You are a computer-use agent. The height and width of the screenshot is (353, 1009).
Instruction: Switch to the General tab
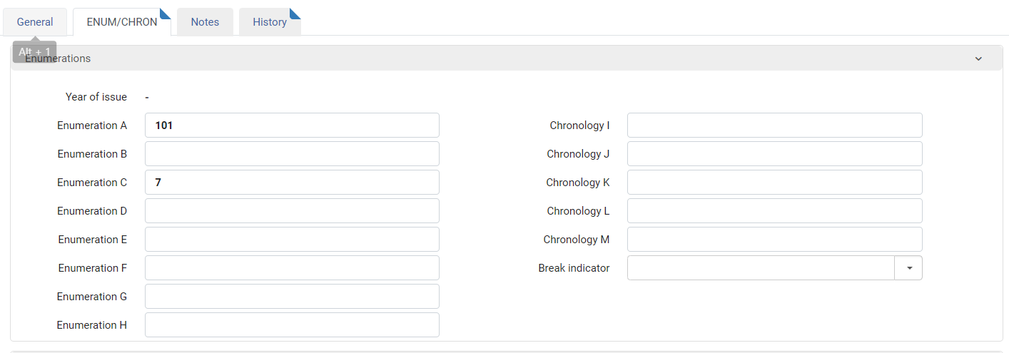pyautogui.click(x=35, y=22)
